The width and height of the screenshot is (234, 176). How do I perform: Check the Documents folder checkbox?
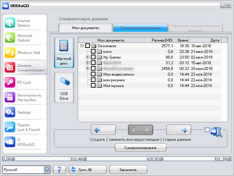coord(87,46)
